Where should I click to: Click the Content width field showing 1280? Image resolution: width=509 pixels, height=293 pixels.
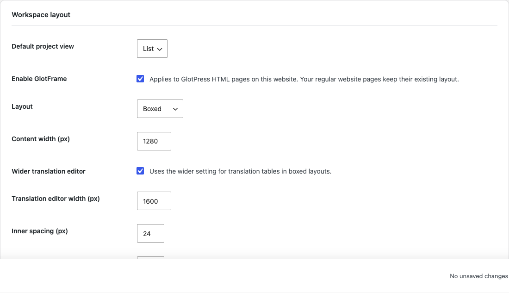(x=154, y=141)
